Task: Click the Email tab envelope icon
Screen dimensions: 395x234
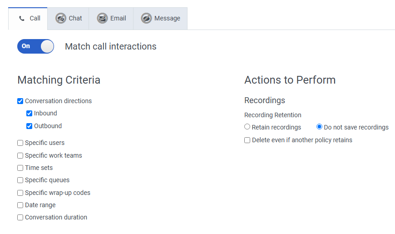Action: click(x=102, y=18)
